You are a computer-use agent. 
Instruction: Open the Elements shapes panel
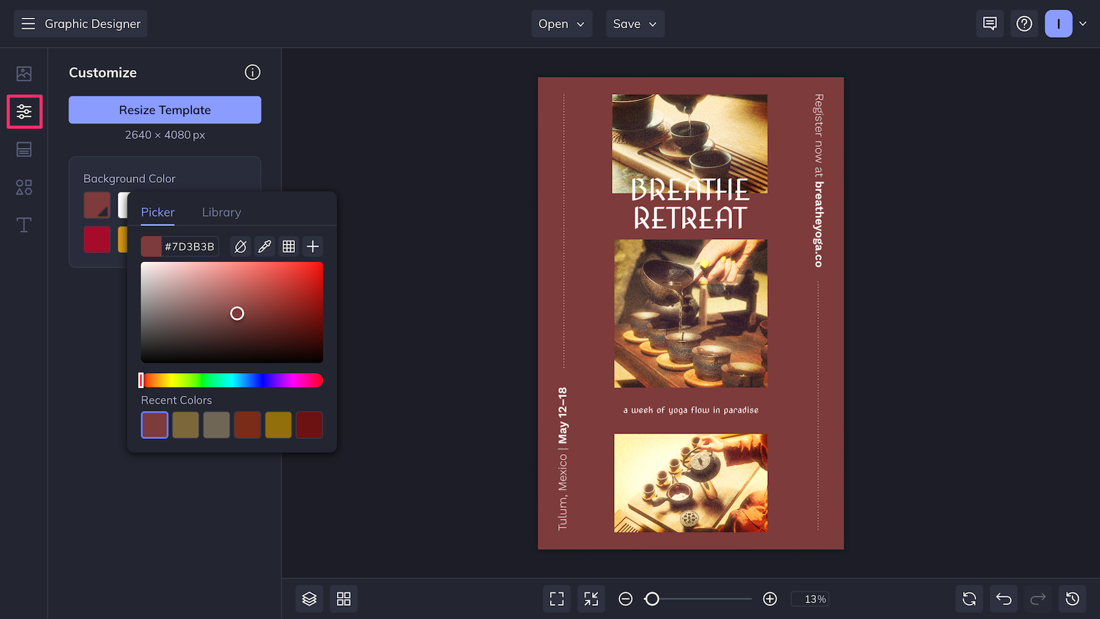[x=24, y=187]
